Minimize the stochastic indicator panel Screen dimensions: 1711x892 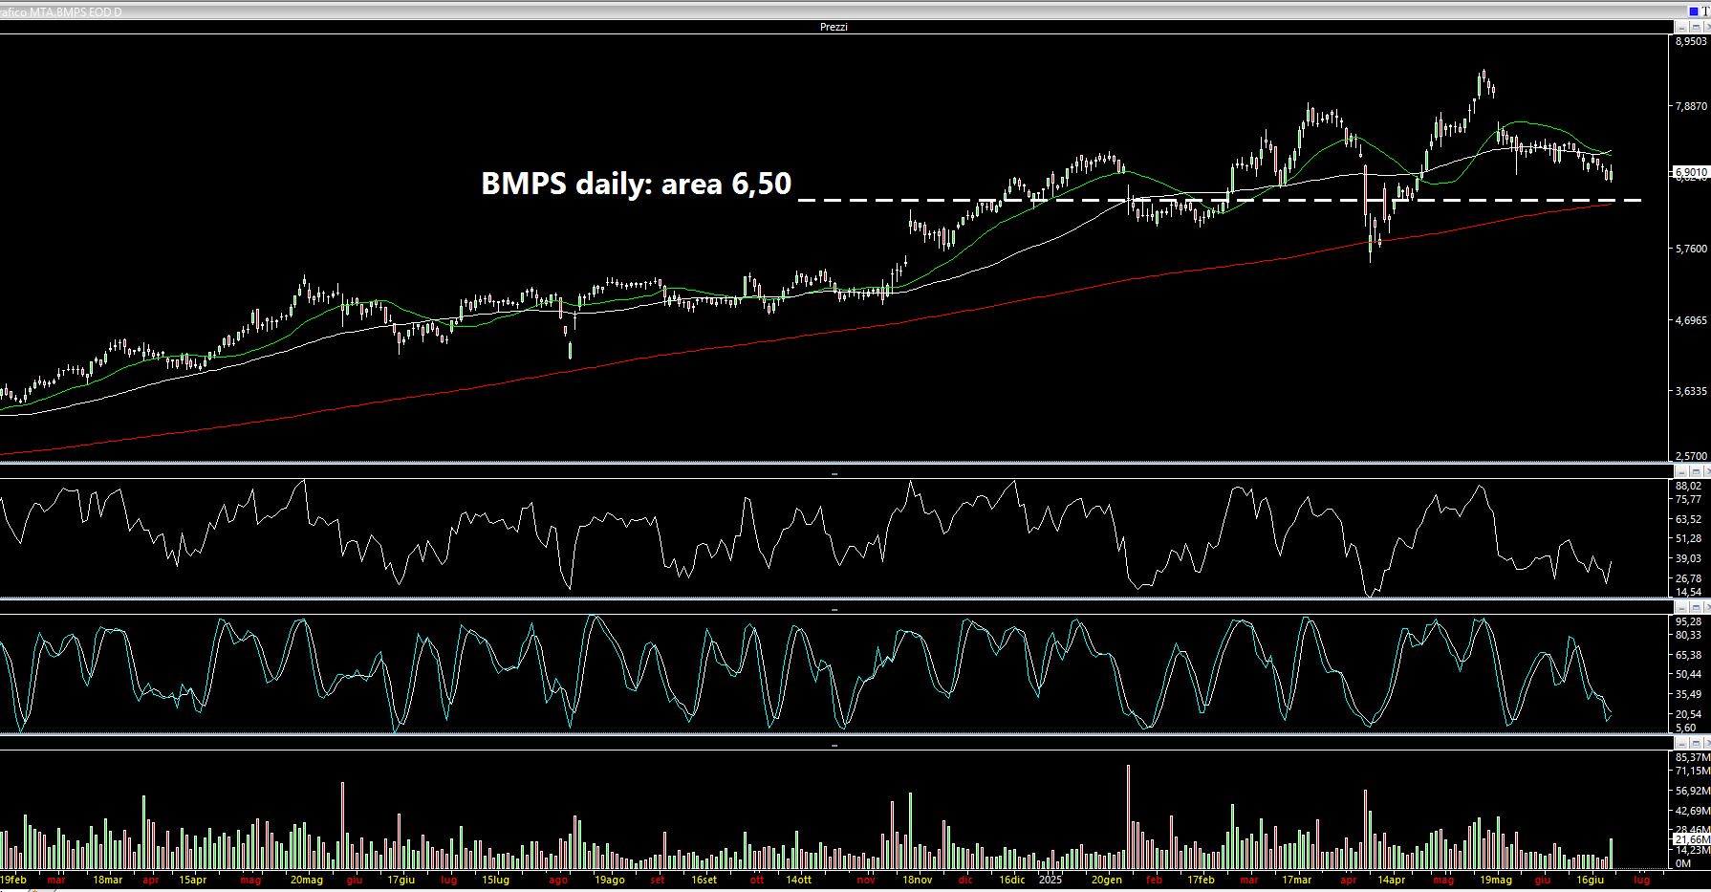1683,608
